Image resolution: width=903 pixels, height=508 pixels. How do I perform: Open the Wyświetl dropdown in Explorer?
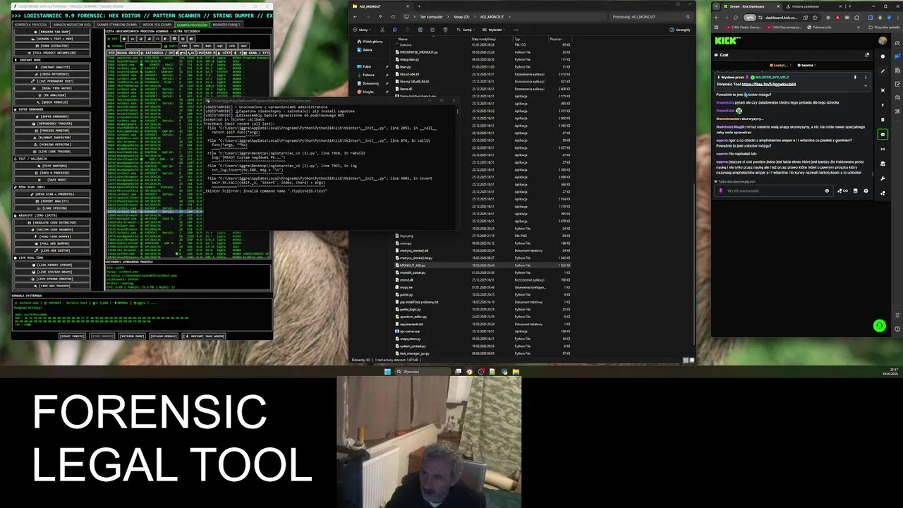pyautogui.click(x=494, y=30)
